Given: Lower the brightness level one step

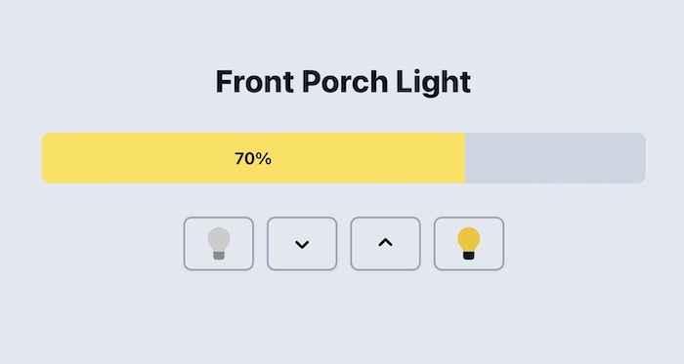Looking at the screenshot, I should pyautogui.click(x=302, y=243).
